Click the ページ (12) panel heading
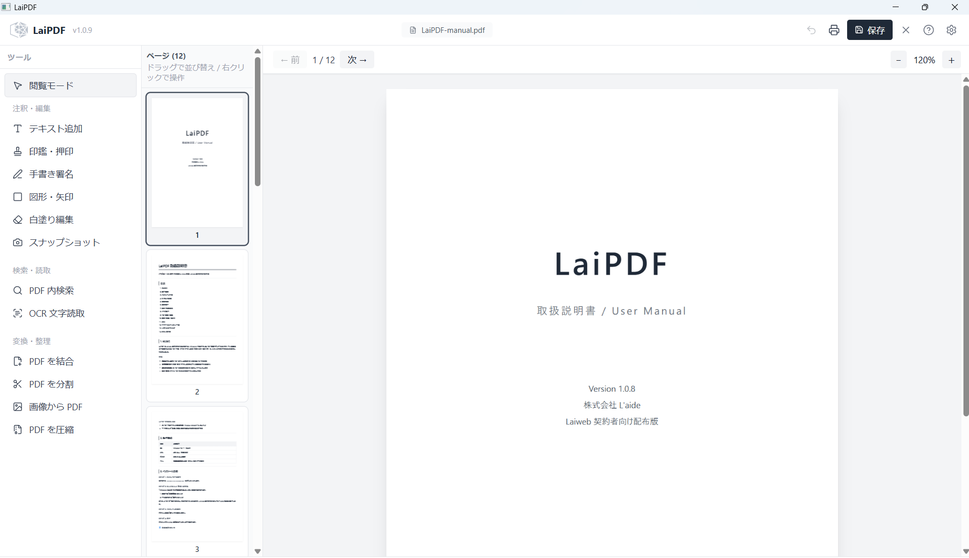Viewport: 969px width, 558px height. [166, 56]
